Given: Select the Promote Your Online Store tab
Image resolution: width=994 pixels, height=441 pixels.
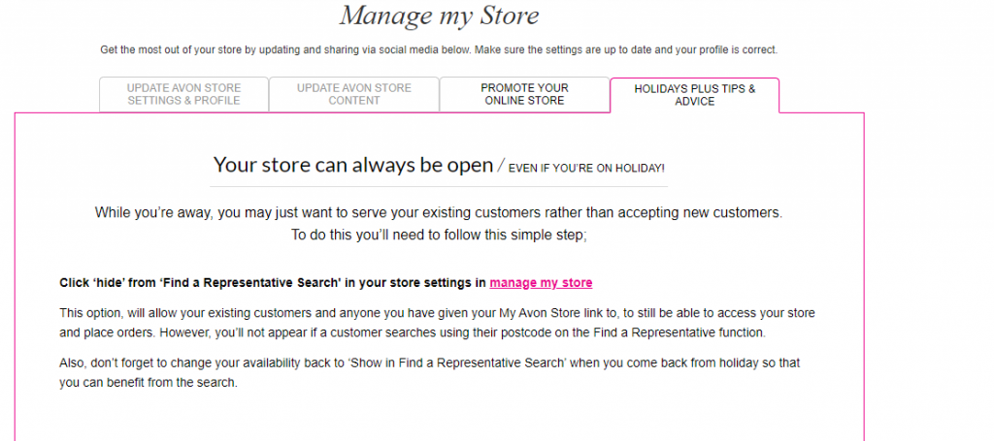Looking at the screenshot, I should click(524, 94).
